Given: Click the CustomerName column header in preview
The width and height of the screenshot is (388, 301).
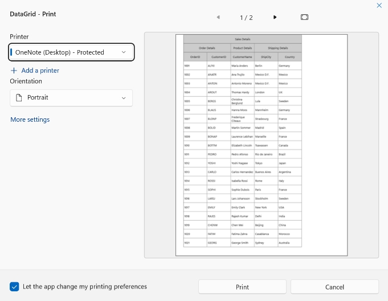Looking at the screenshot, I should [x=243, y=57].
